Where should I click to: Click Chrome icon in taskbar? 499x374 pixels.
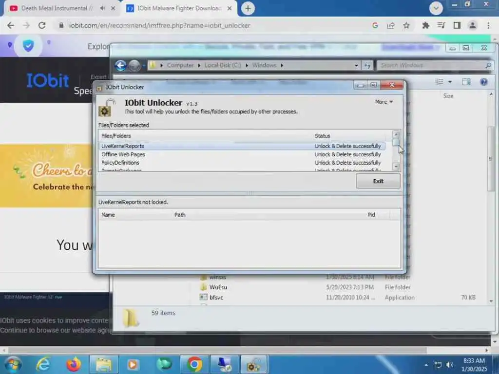tap(194, 364)
